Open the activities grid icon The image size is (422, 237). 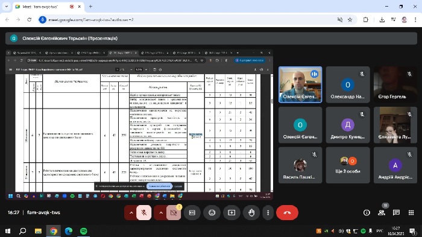411,212
